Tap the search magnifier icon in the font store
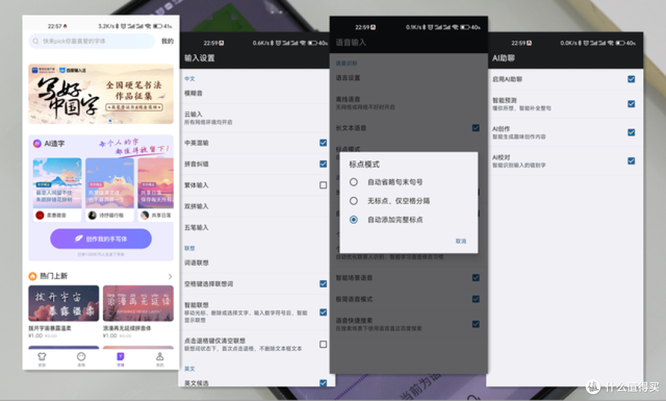The image size is (666, 401). pyautogui.click(x=36, y=41)
